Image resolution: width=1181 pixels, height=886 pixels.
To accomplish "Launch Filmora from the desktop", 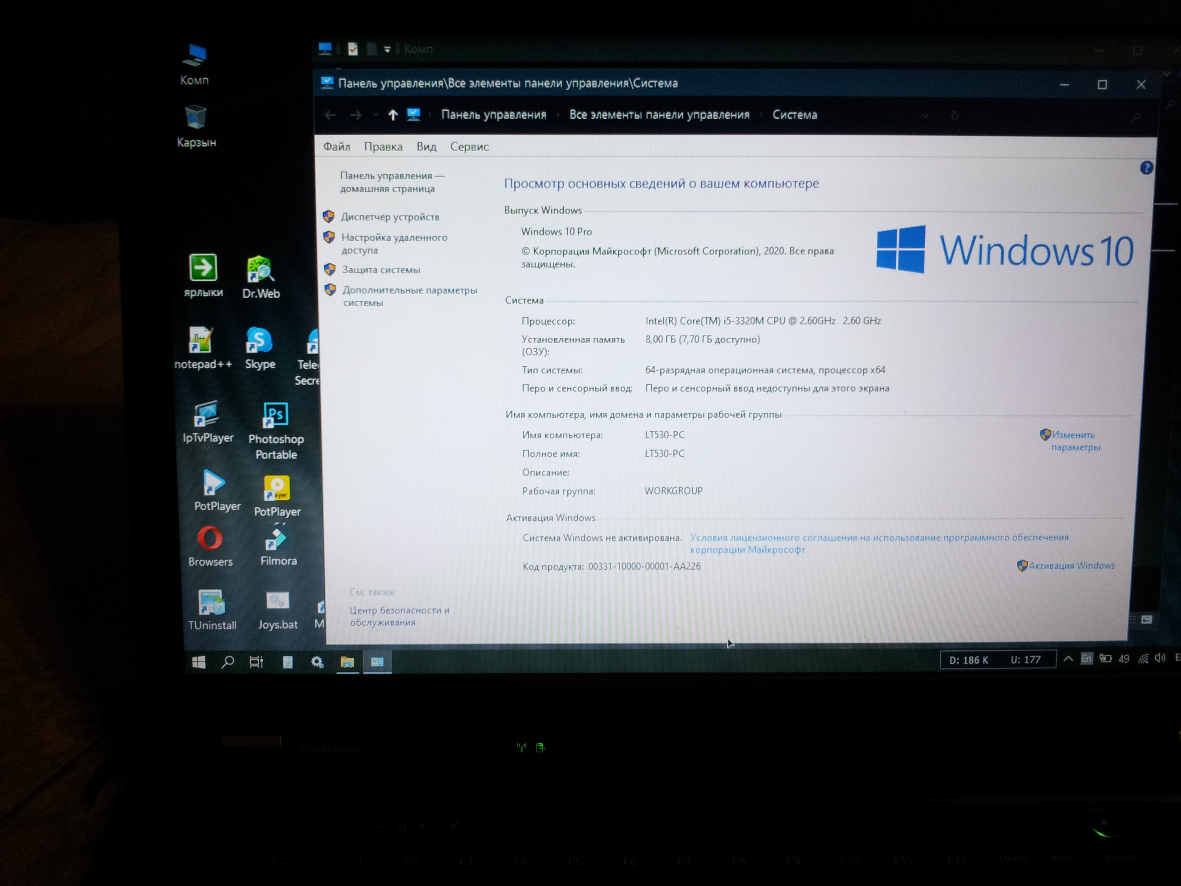I will coord(278,547).
